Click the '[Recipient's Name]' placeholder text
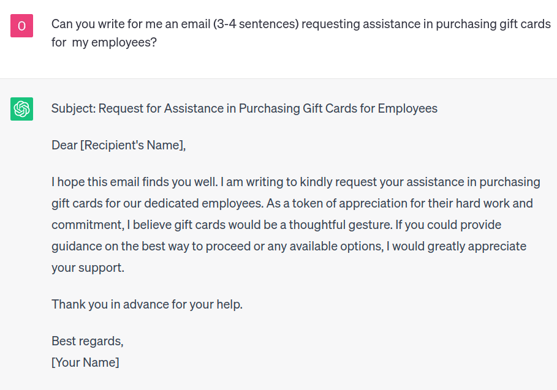The width and height of the screenshot is (557, 390). (131, 145)
